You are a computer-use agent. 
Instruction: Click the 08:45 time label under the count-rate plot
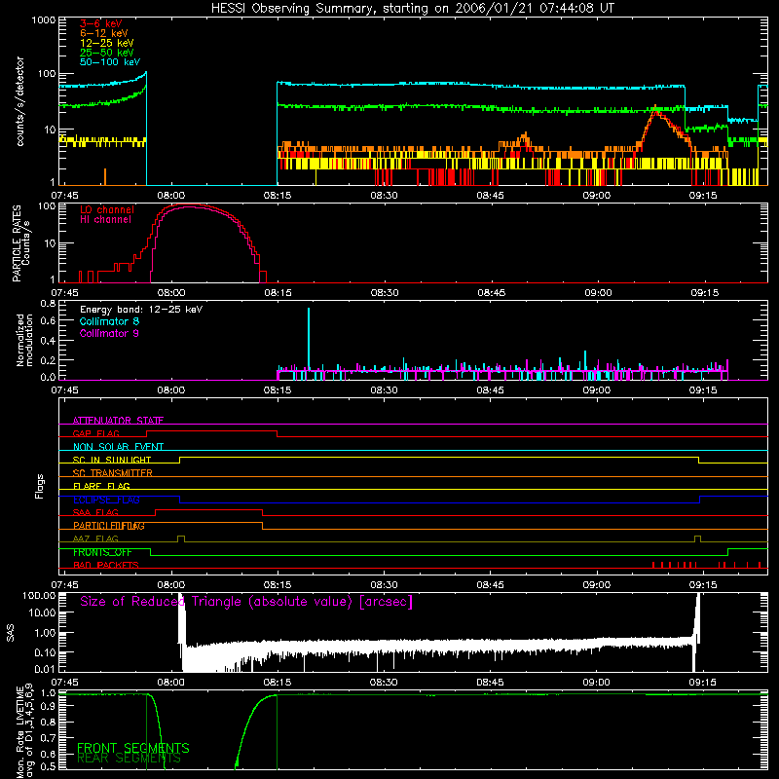[x=491, y=196]
